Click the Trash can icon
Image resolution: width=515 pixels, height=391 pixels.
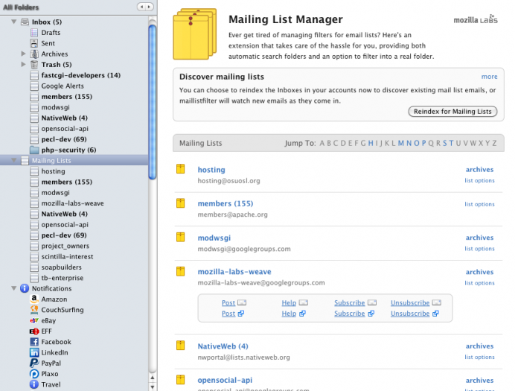[x=34, y=64]
